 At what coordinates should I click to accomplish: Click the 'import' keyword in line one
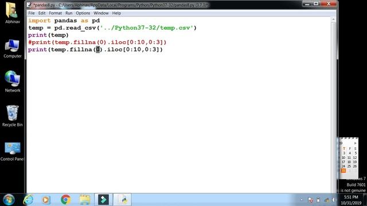[x=40, y=21]
